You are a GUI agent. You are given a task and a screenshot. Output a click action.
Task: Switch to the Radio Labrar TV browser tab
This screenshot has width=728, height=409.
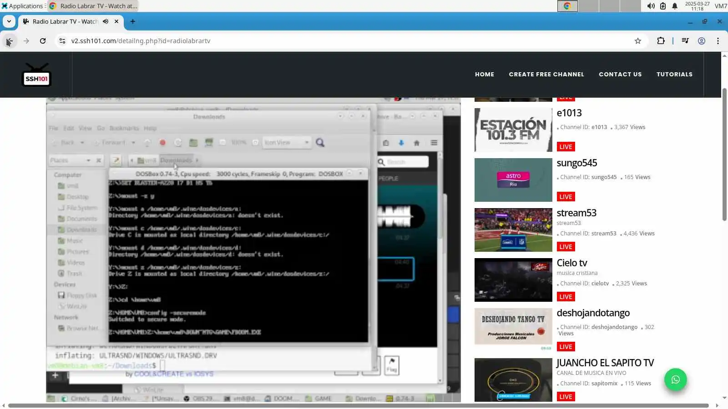pos(65,21)
